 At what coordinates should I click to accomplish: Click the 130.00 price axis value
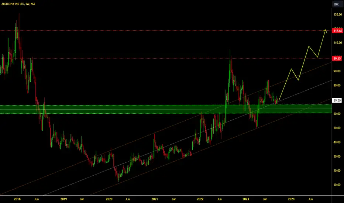[x=338, y=14]
